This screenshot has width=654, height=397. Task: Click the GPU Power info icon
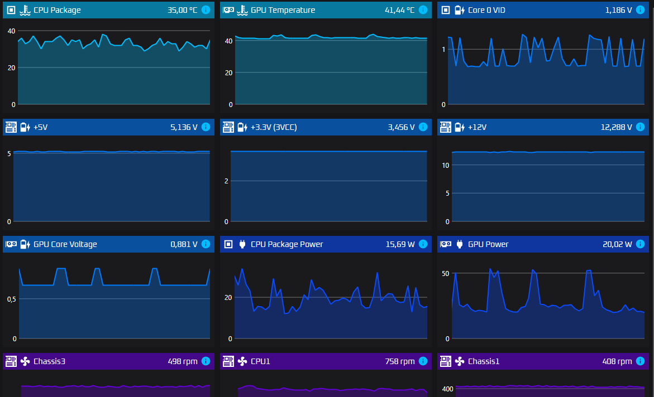640,244
